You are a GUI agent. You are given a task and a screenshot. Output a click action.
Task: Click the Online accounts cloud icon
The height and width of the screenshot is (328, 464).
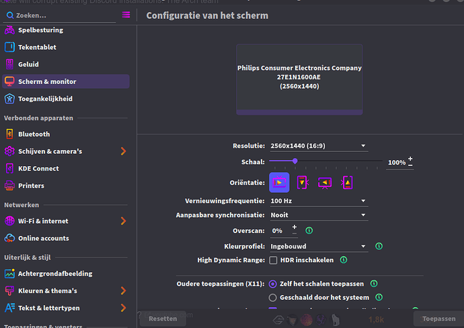coord(9,238)
